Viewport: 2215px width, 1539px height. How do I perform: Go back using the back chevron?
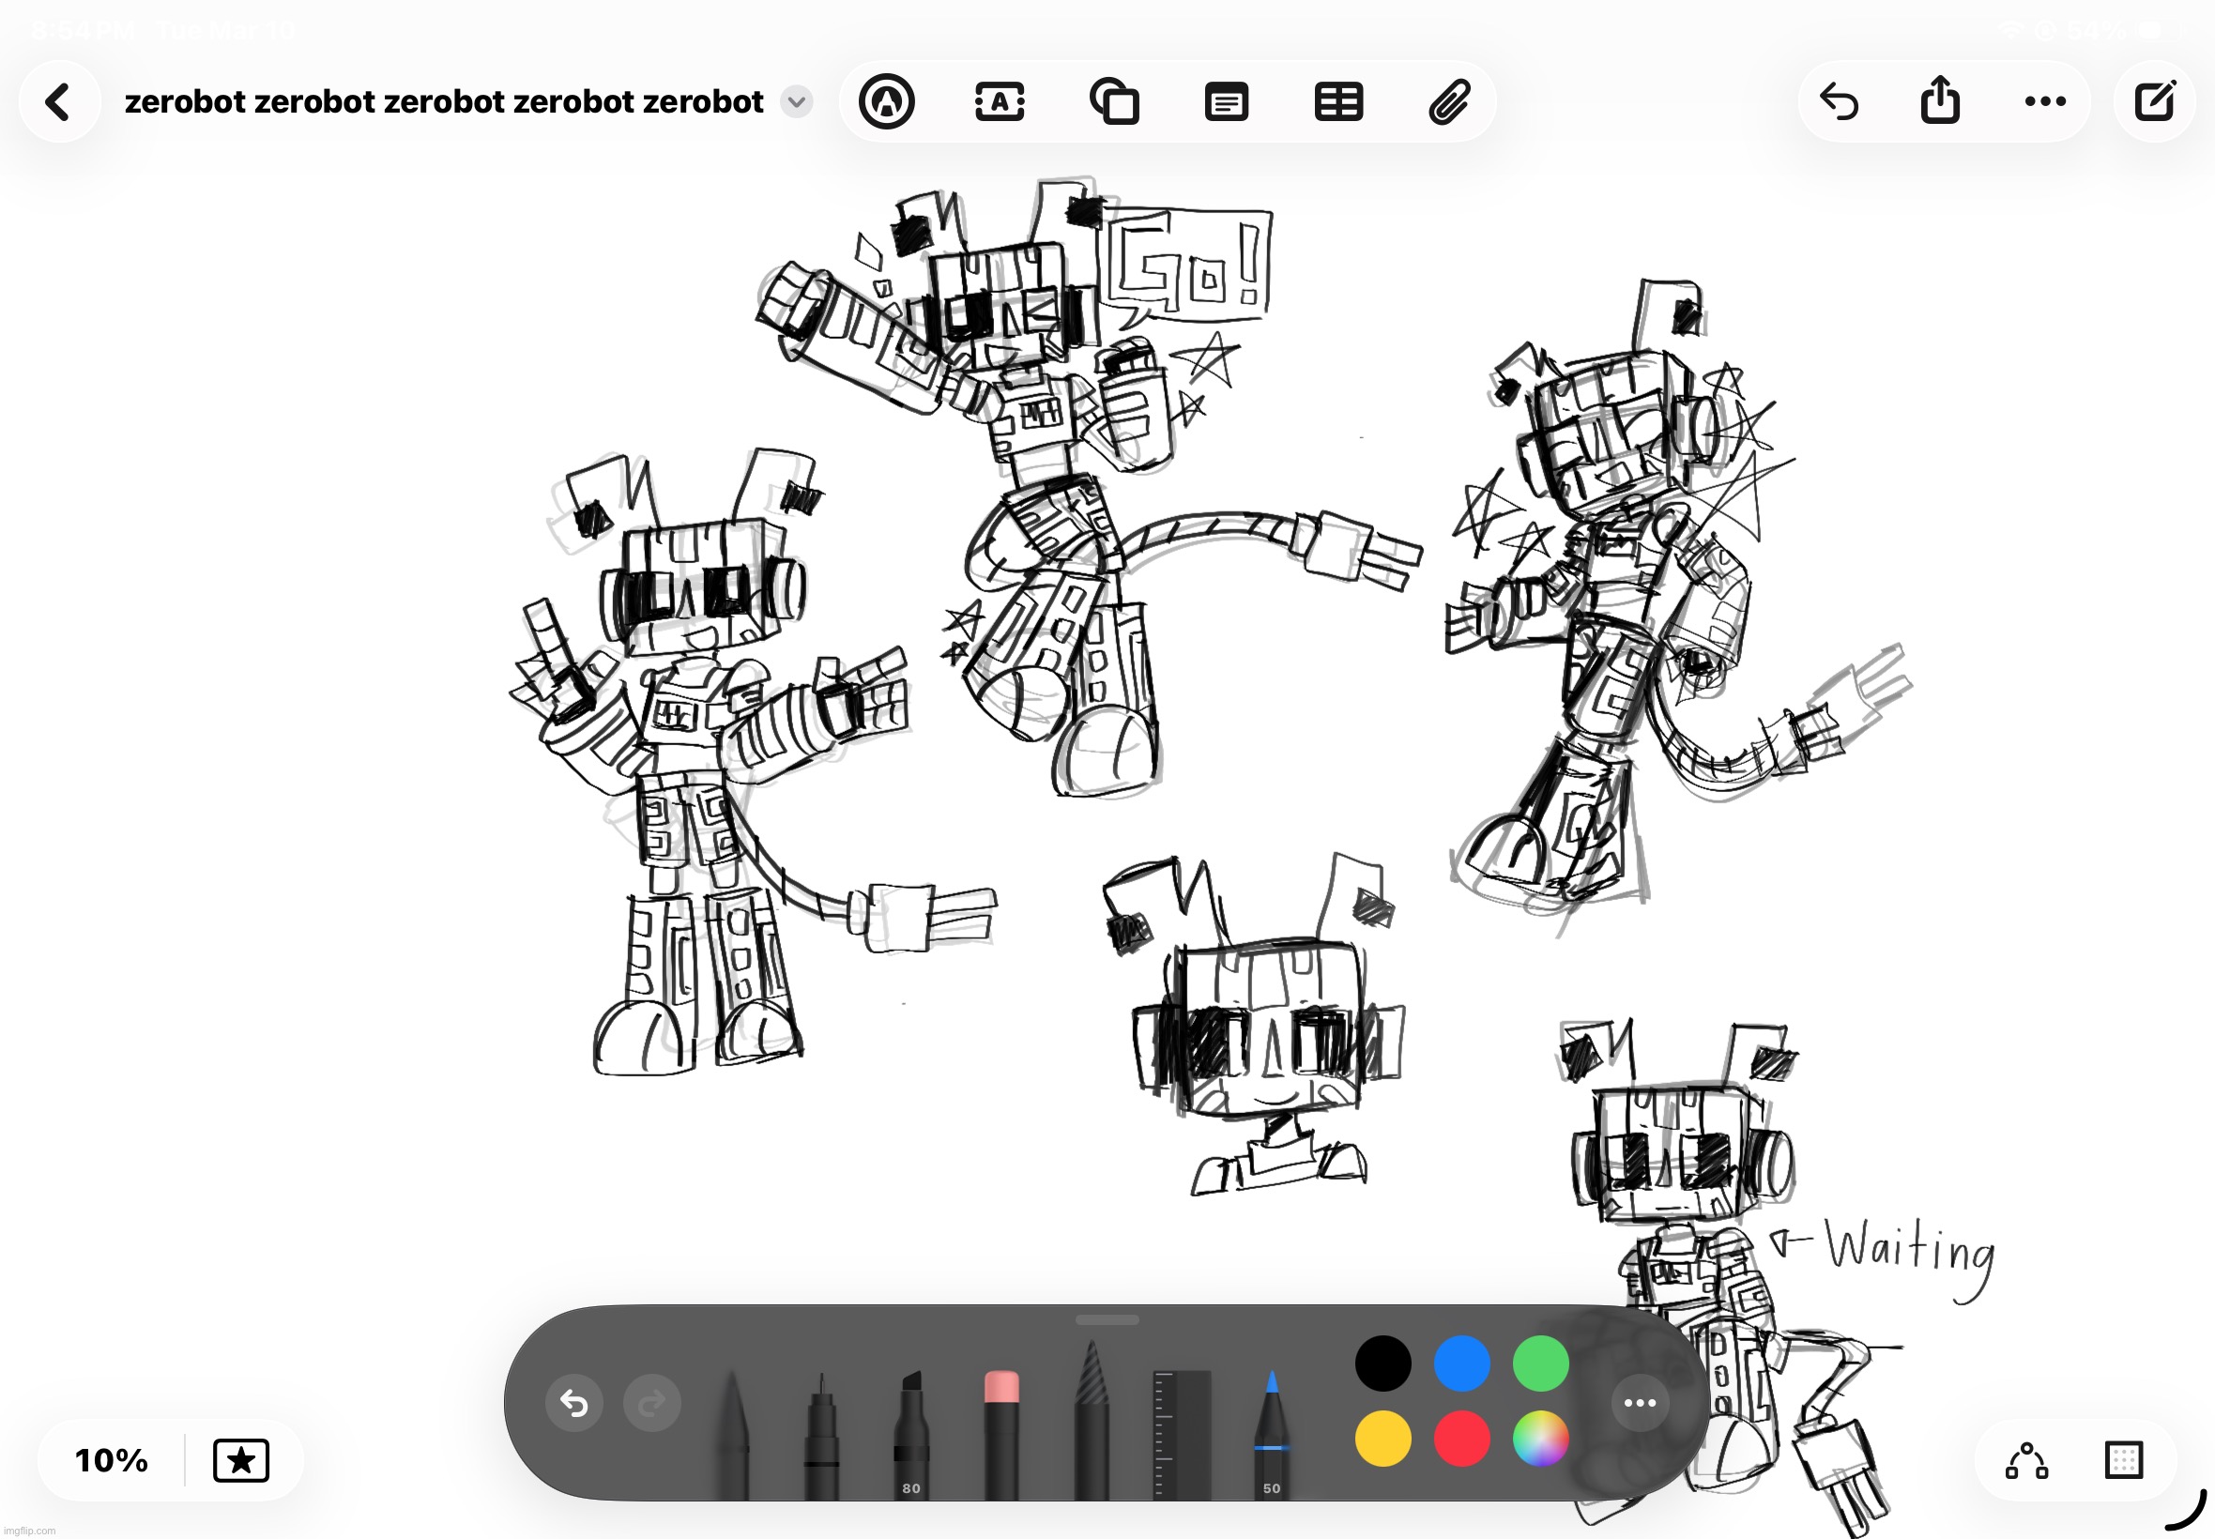click(59, 101)
